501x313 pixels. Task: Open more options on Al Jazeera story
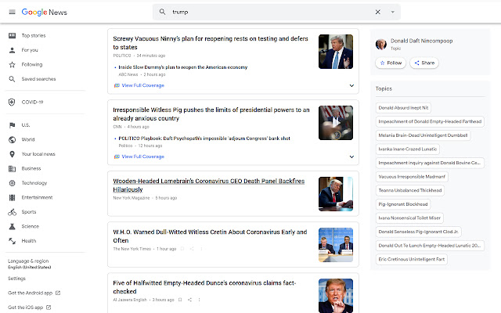coord(199,300)
